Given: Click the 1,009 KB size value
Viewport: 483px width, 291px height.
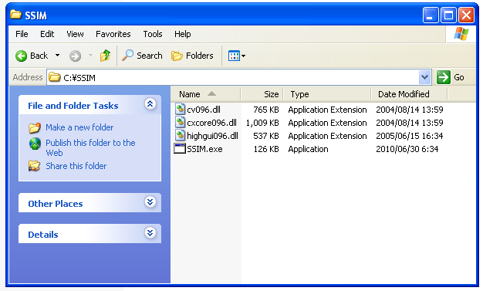Looking at the screenshot, I should click(x=262, y=123).
